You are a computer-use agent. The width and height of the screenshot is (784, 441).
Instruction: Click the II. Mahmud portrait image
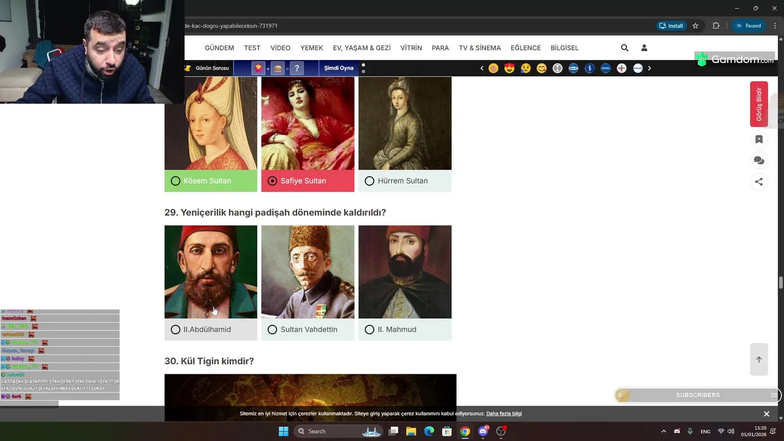click(x=405, y=272)
